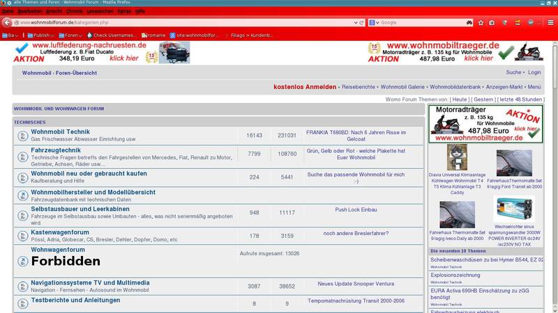The image size is (558, 313).
Task: Go back with the back arrow button
Action: pos(7,22)
